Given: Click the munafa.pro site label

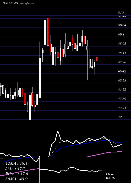Looking at the screenshot, I should click(26, 3).
